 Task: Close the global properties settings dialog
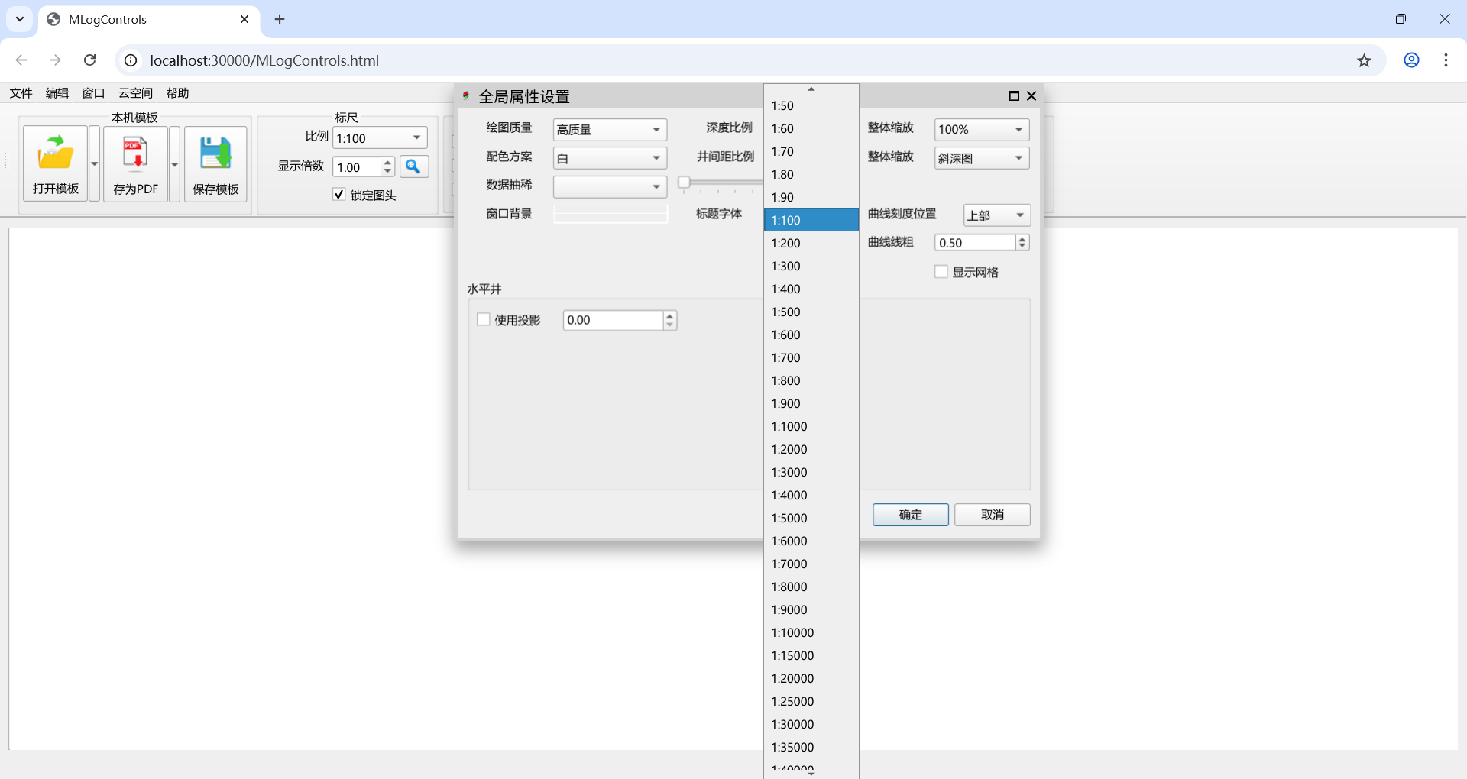1031,95
